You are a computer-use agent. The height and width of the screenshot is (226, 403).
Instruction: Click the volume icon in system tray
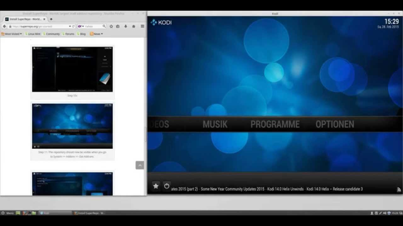coord(385,213)
